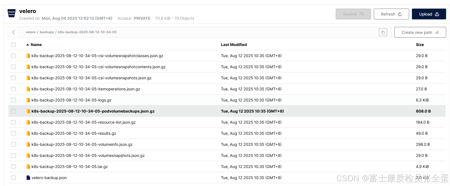This screenshot has height=186, width=450.
Task: Go back using the left chevron
Action: click(13, 32)
